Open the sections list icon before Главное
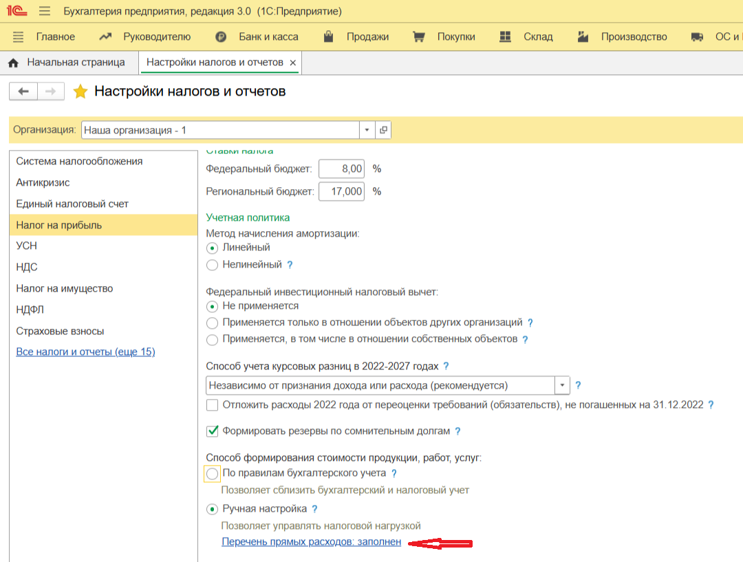Image resolution: width=743 pixels, height=562 pixels. coord(18,37)
